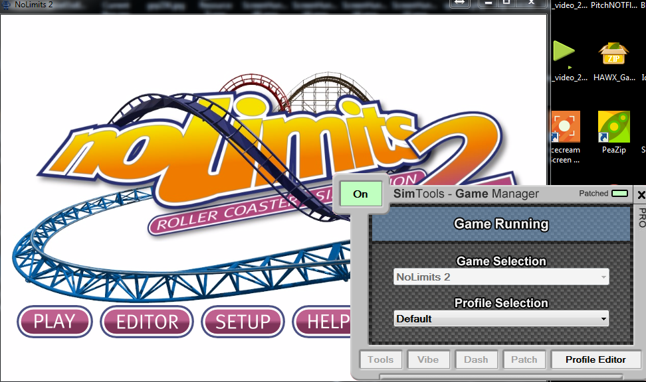Click the double-arrow button in NoLimits title bar
Screen dimensions: 646x382
(460, 3)
